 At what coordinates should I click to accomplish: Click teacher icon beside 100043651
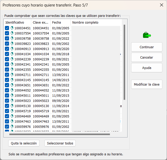click(12, 85)
